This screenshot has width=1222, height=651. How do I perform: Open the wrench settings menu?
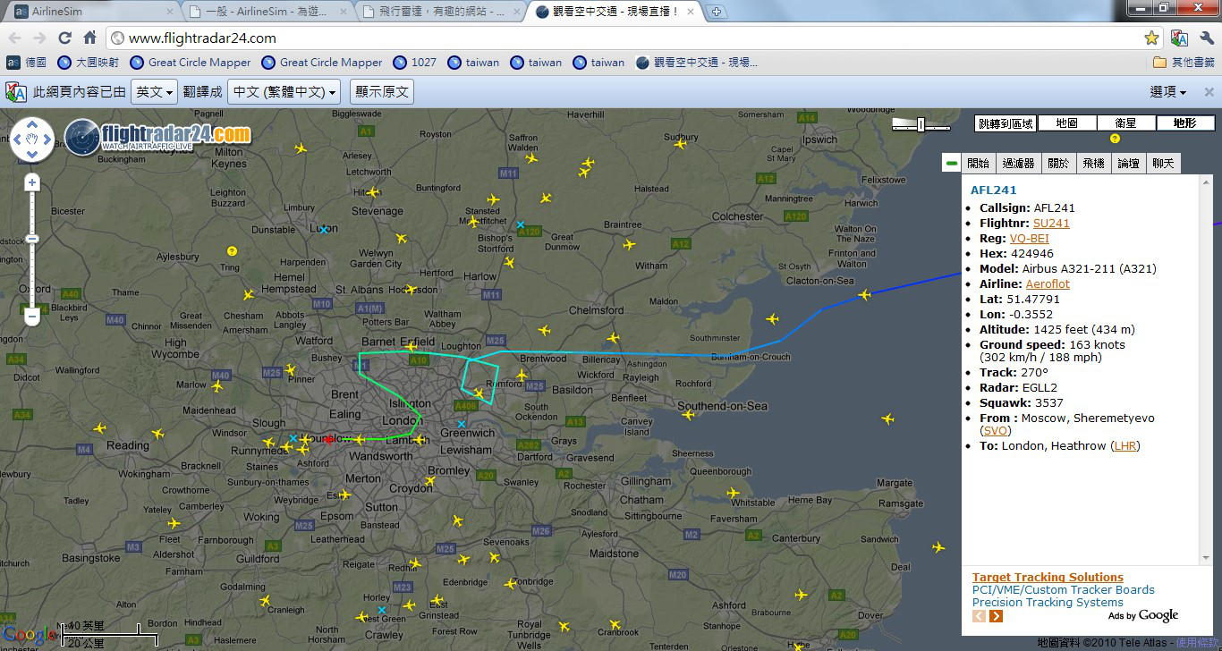(1206, 38)
